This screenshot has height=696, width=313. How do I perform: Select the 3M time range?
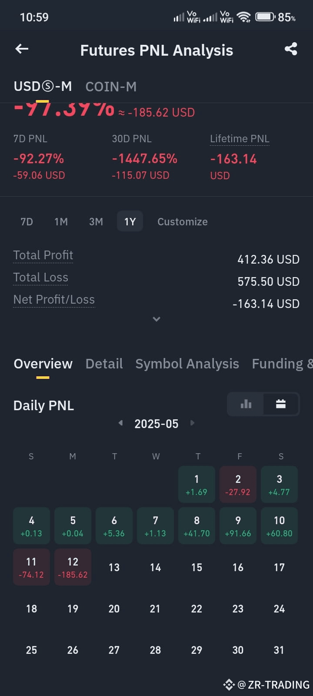(x=96, y=221)
